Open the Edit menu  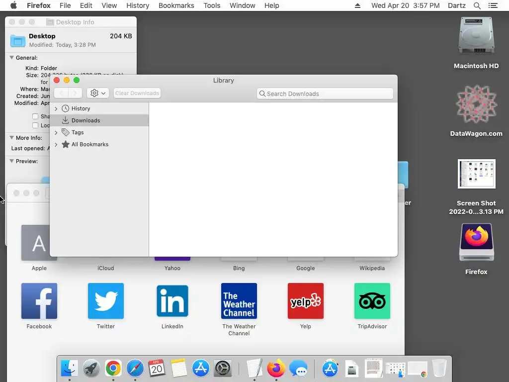[86, 5]
